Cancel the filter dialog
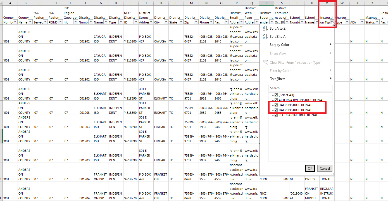Screen dimensions: 388x201 click(325, 168)
